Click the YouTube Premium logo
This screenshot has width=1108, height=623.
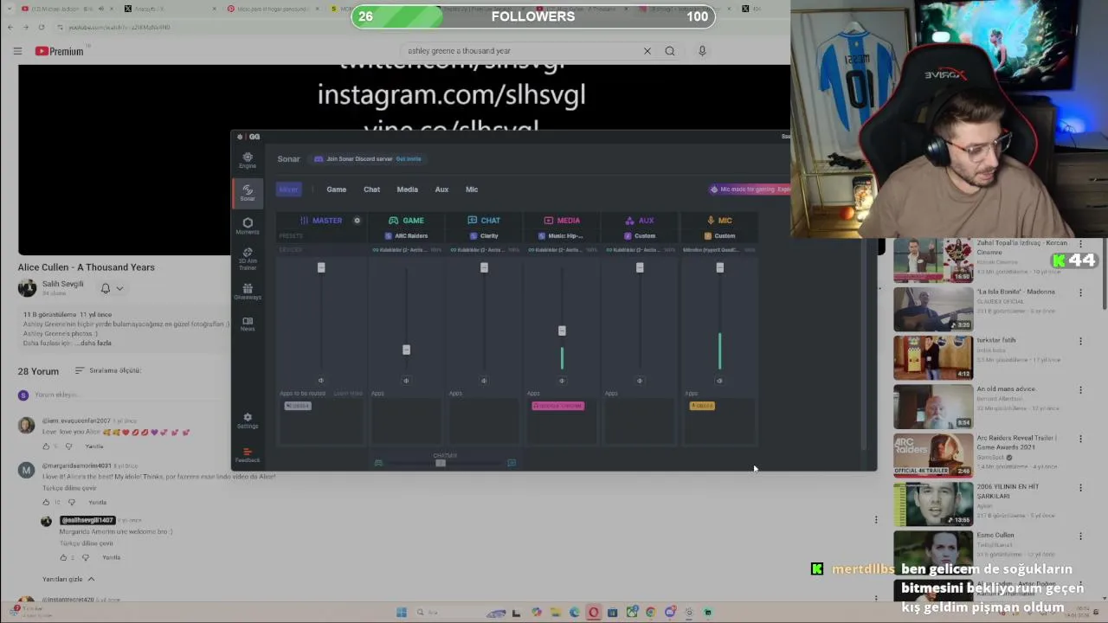coord(60,51)
